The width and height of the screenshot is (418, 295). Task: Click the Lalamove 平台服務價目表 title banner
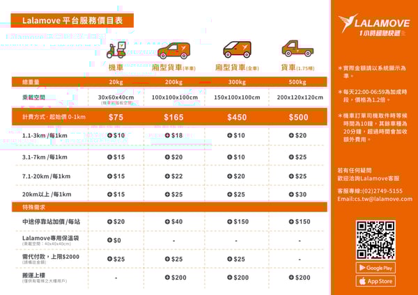(x=72, y=20)
